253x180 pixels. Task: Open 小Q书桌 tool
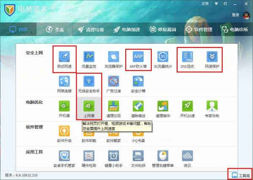click(138, 136)
